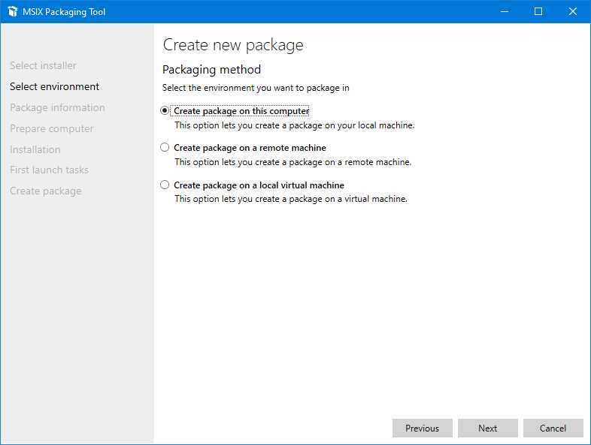Click text 'Select the environment you want to package in'
Screen dimensions: 591x445
256,88
